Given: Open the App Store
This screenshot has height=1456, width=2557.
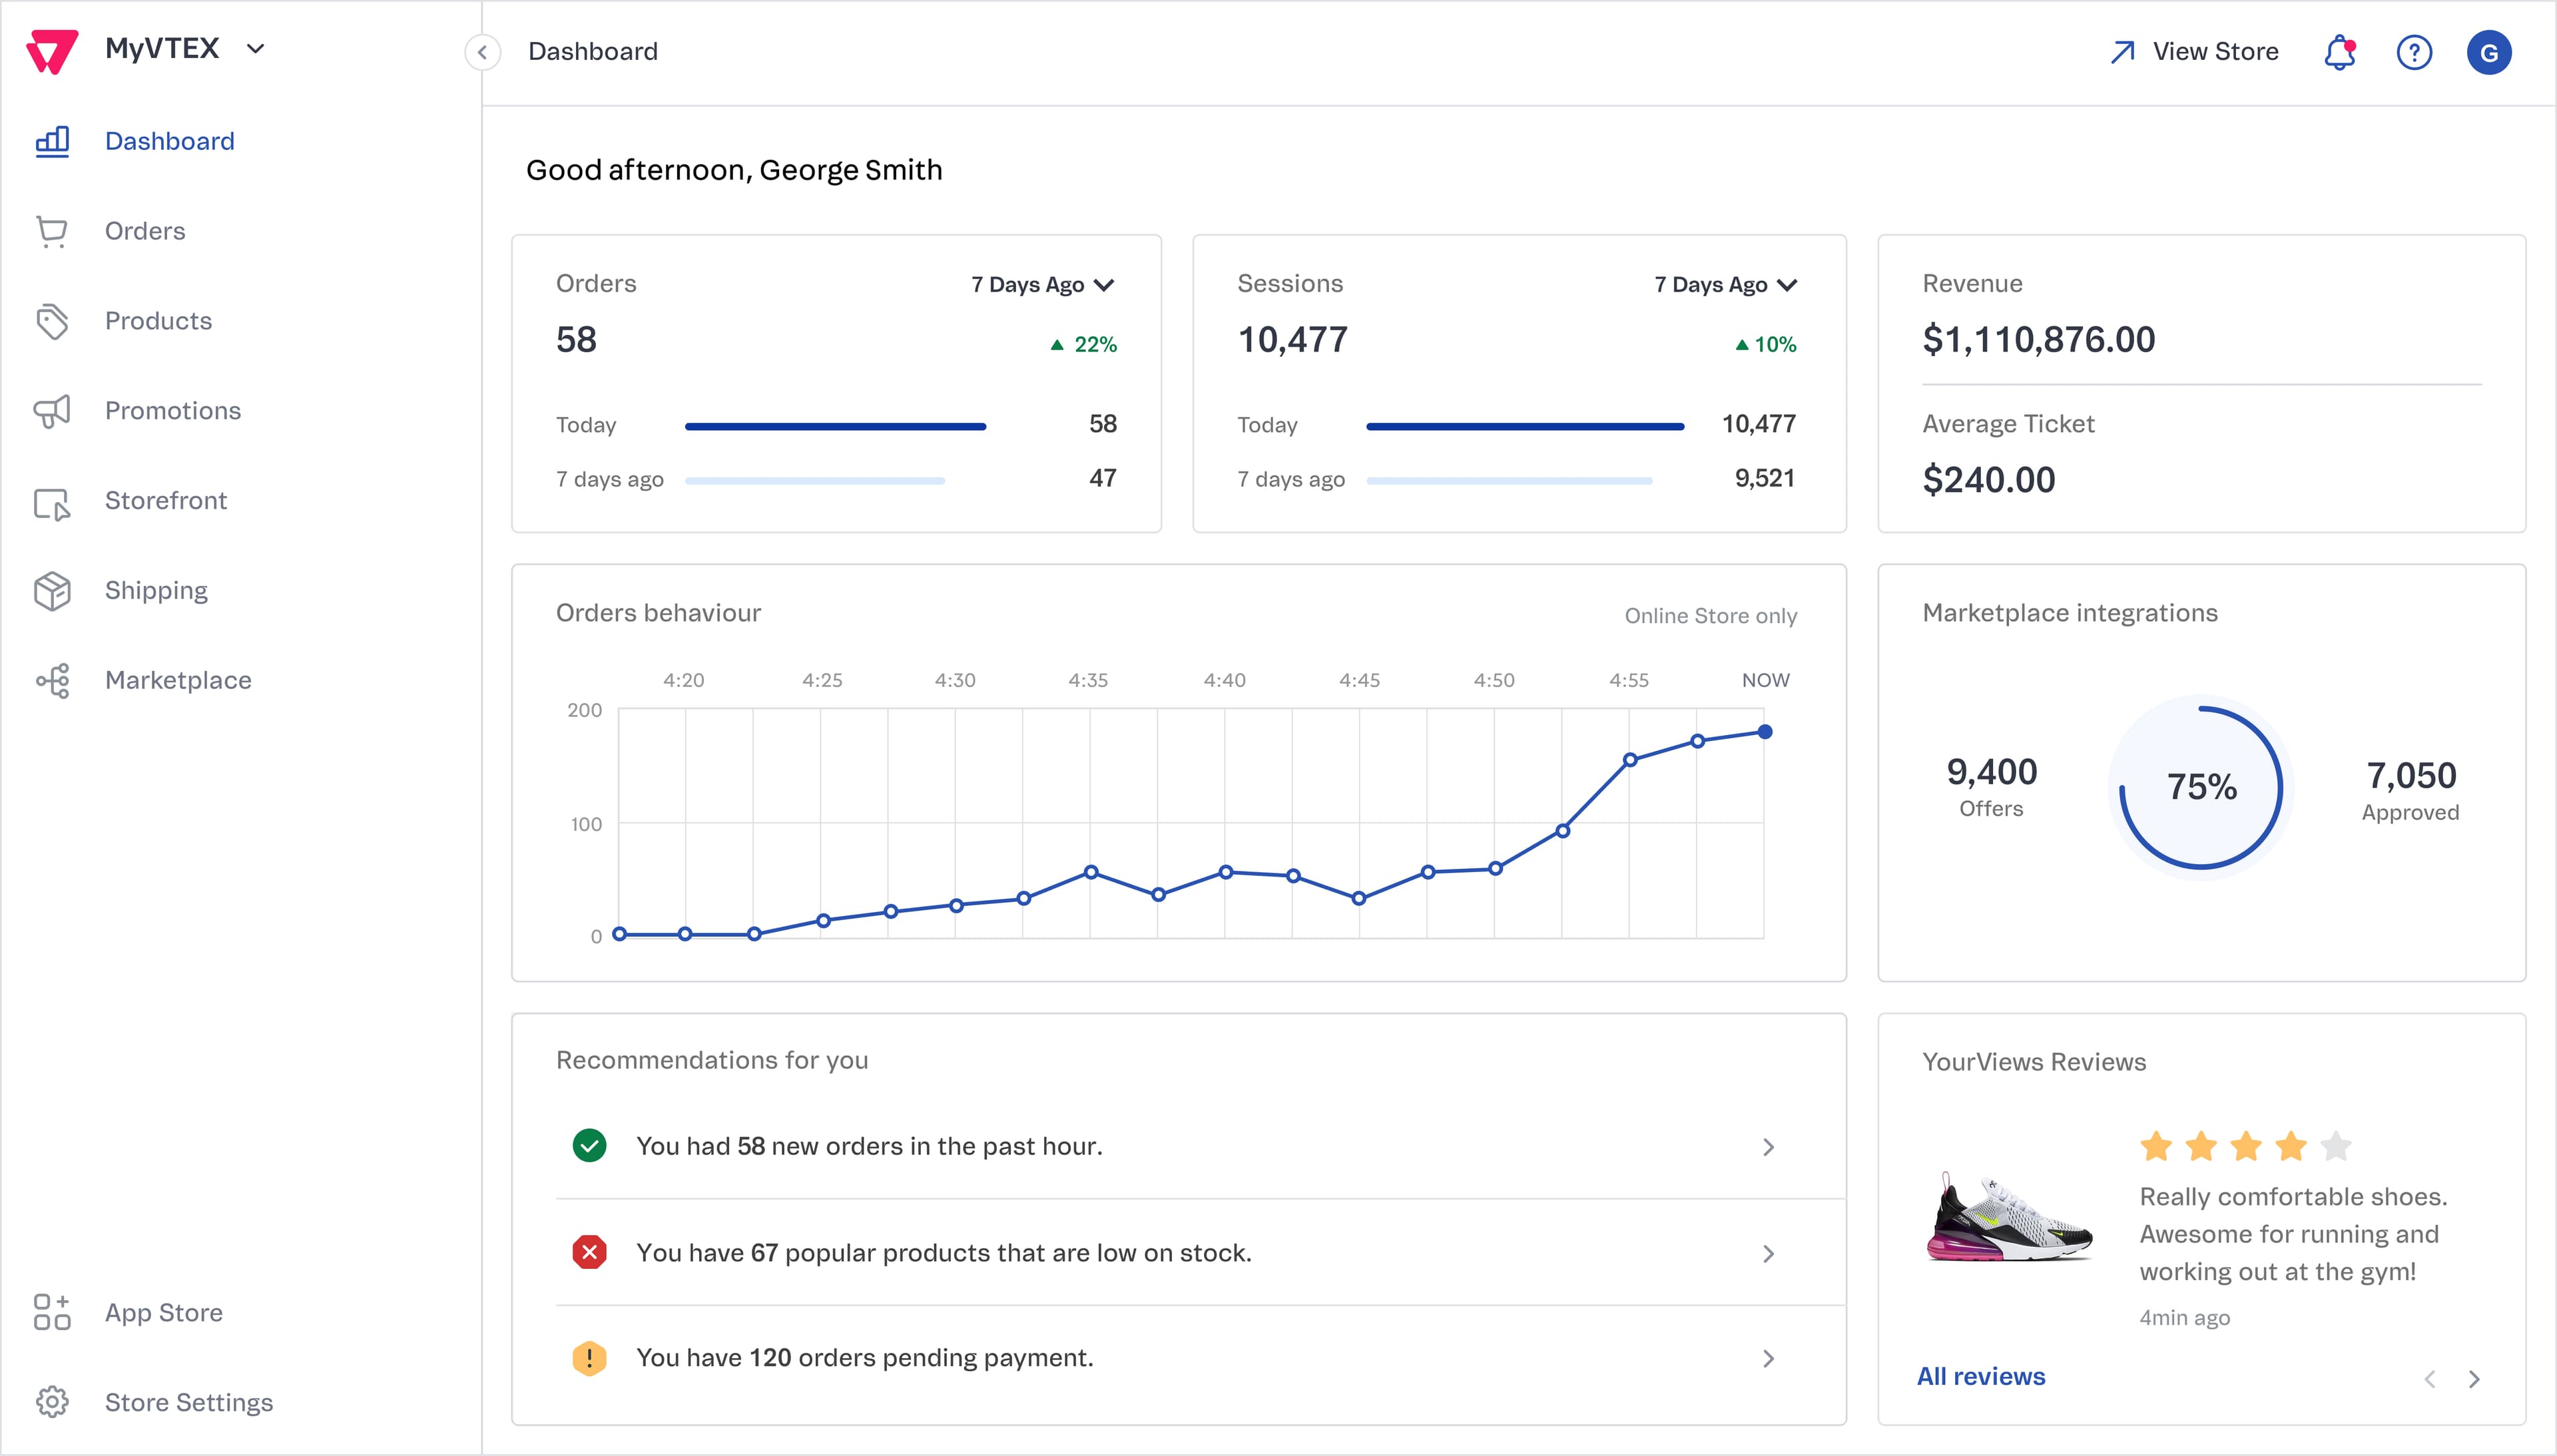Looking at the screenshot, I should pyautogui.click(x=163, y=1312).
